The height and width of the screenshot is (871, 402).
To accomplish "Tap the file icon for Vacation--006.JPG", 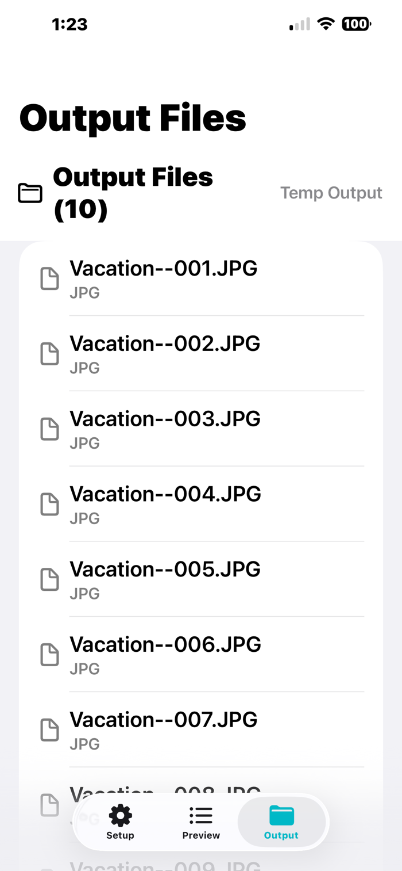I will pyautogui.click(x=49, y=655).
